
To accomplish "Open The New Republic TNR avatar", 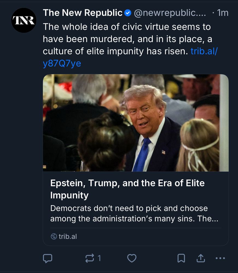I will coord(24,20).
